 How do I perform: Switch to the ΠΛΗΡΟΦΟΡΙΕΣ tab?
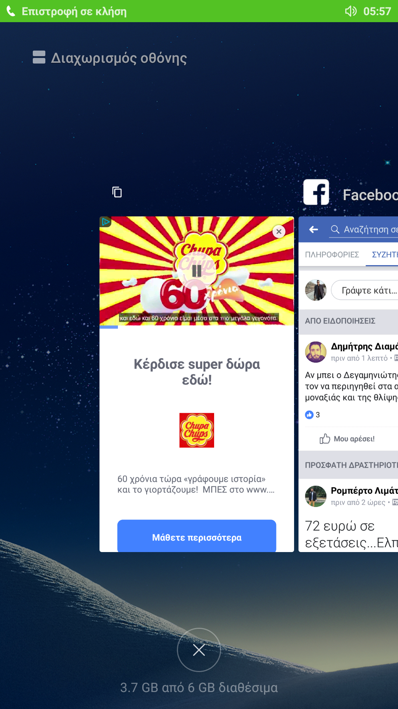[332, 254]
